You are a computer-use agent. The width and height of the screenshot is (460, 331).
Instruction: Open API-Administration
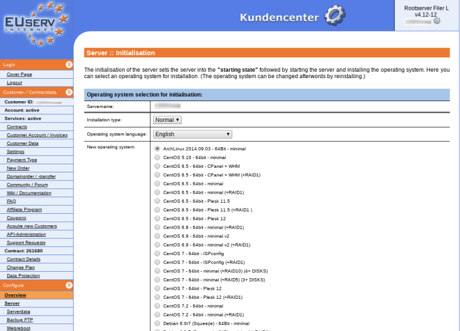26,234
